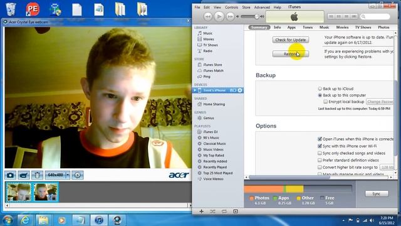Click the iTunes previous track button
This screenshot has width=401, height=226.
pos(208,17)
